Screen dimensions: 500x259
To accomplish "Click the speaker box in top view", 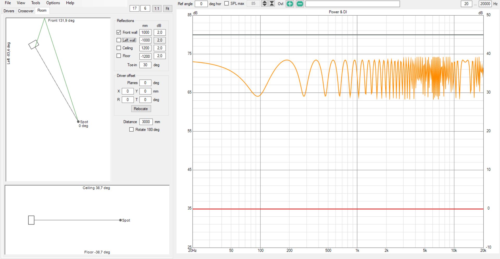I will point(34,44).
